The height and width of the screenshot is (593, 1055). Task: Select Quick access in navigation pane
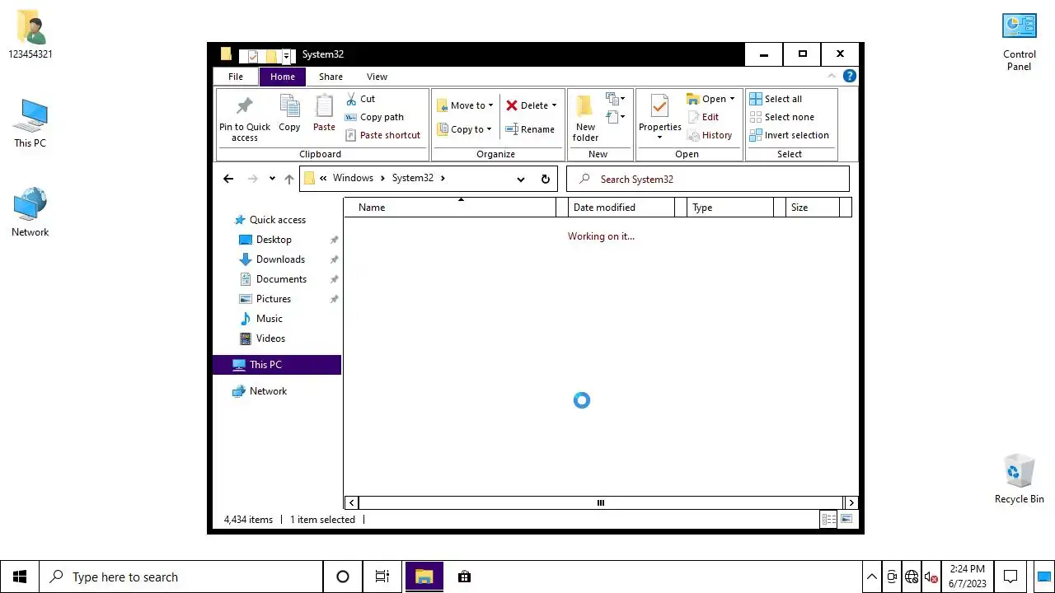click(x=277, y=220)
